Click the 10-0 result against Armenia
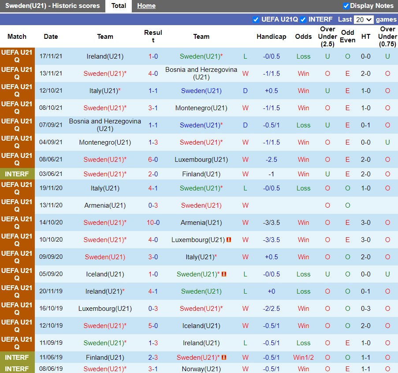 [x=153, y=223]
